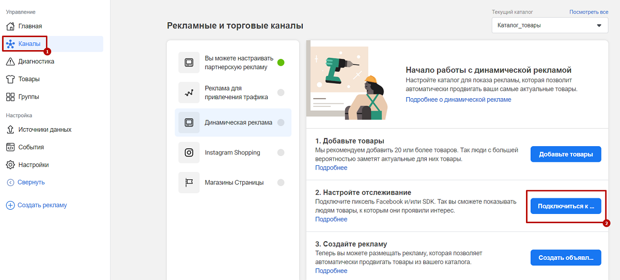Click the Добавьте товары button
The width and height of the screenshot is (620, 280).
click(x=566, y=154)
